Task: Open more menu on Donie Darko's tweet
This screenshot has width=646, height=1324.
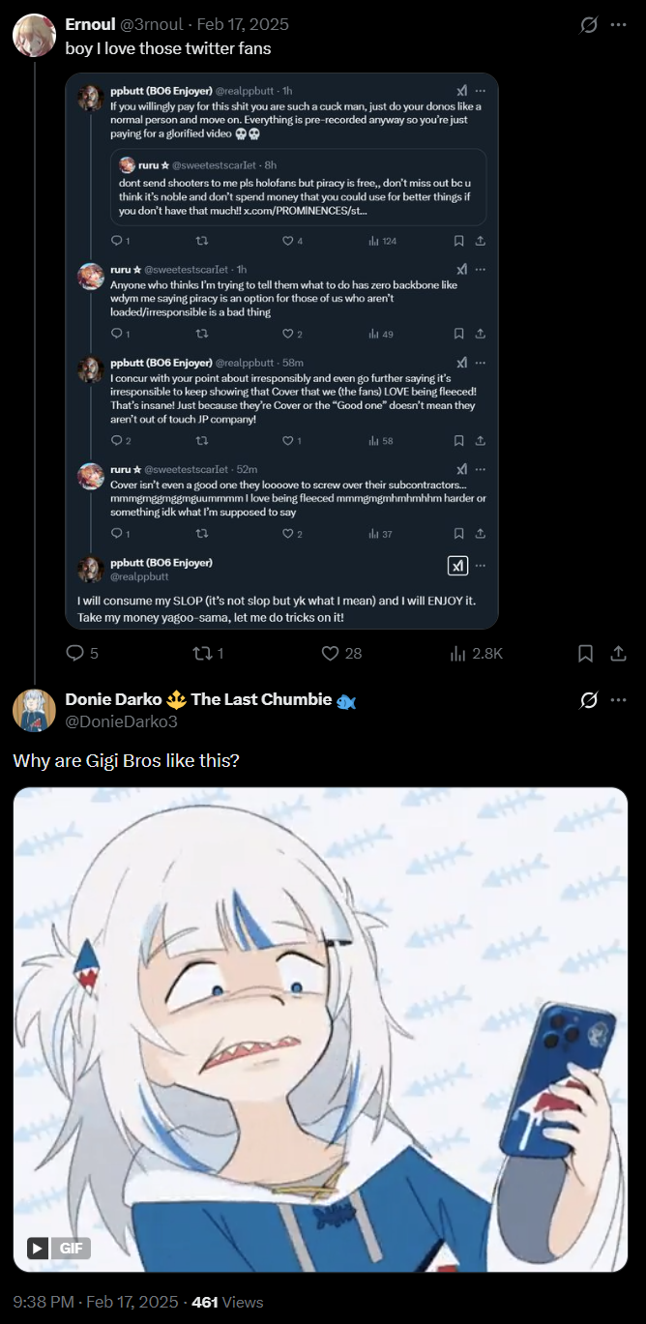Action: click(x=619, y=700)
